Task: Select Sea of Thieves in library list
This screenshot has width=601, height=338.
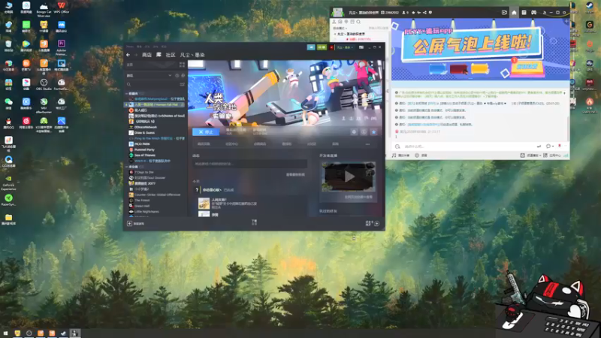Action: [x=142, y=155]
